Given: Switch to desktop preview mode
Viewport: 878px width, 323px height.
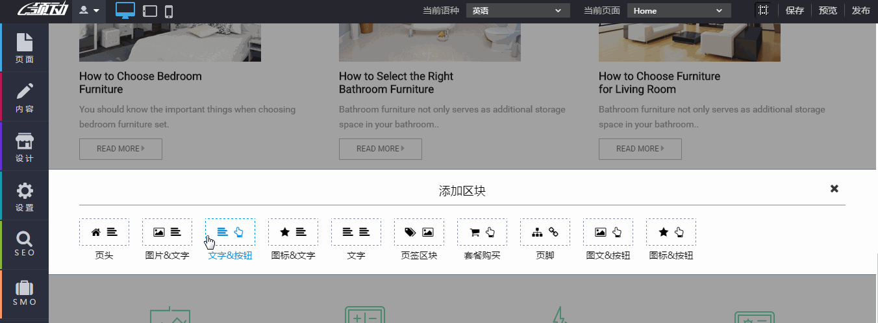Looking at the screenshot, I should [x=125, y=10].
